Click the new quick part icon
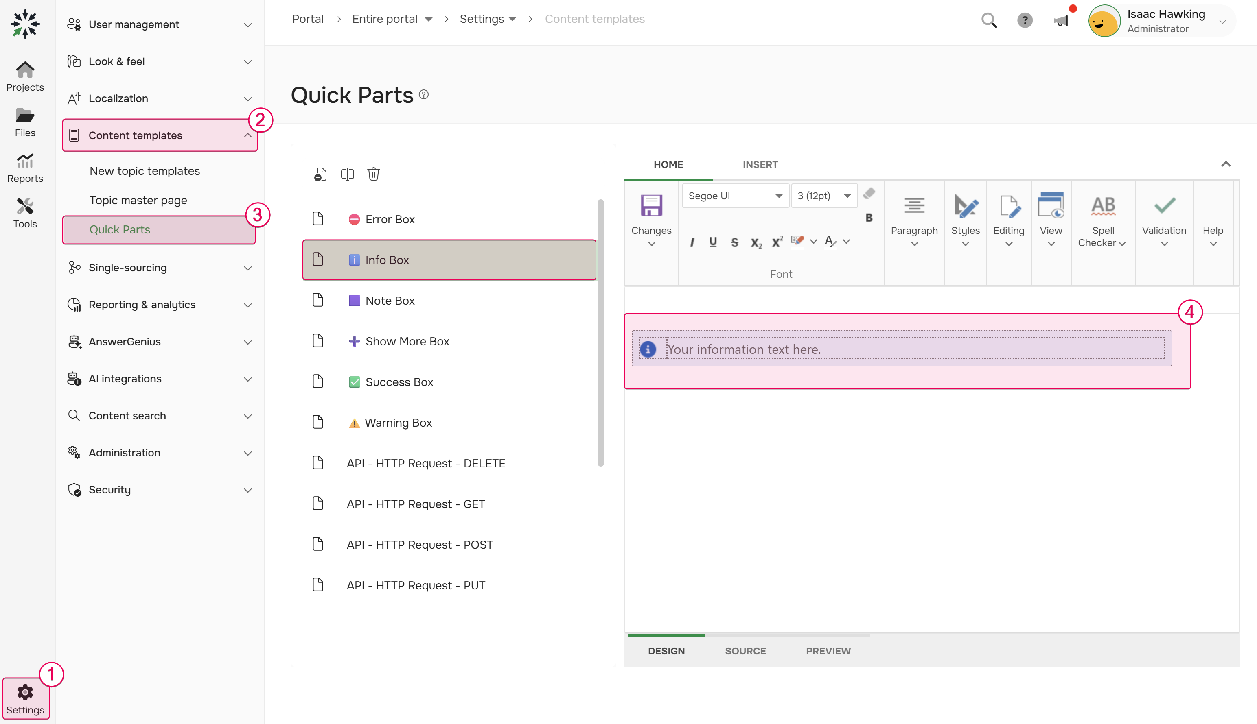 320,174
